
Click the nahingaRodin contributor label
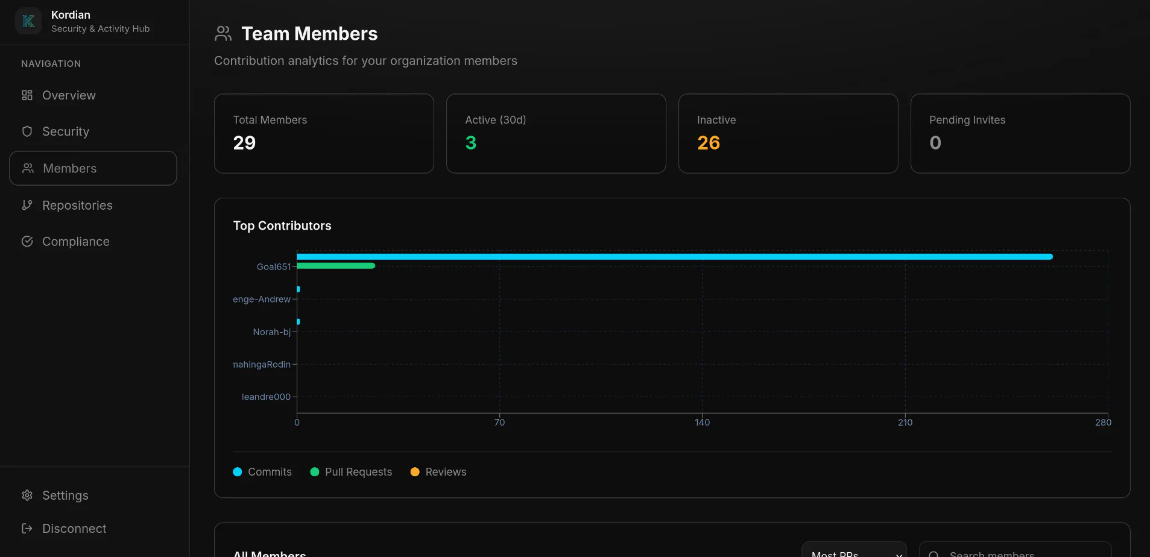pos(262,365)
